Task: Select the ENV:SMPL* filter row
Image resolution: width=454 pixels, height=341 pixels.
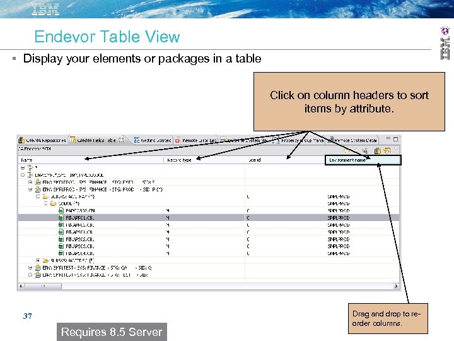Action: 69,175
